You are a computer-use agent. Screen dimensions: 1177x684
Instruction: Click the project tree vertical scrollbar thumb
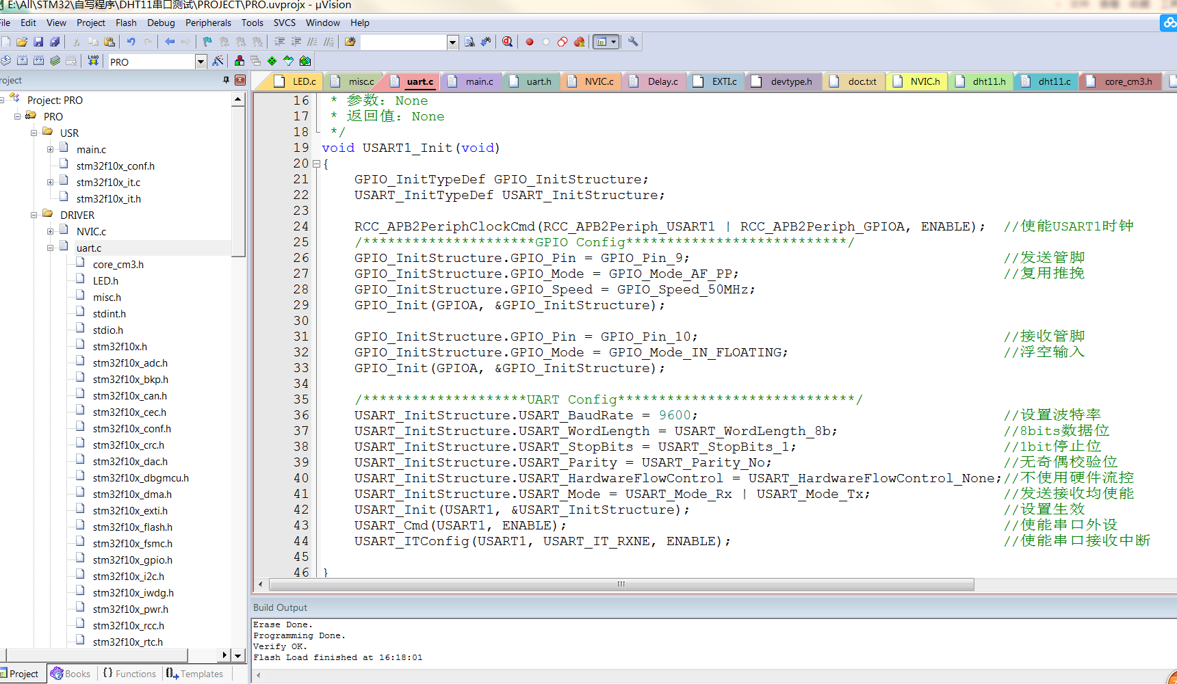tap(238, 181)
